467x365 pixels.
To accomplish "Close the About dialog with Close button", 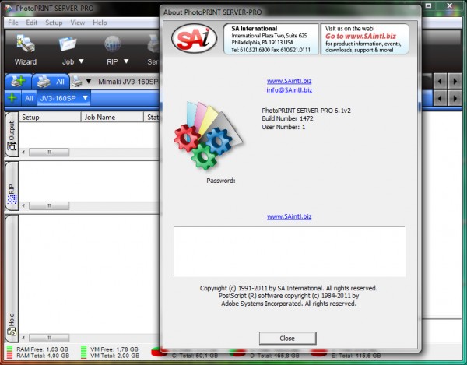I will pyautogui.click(x=287, y=339).
